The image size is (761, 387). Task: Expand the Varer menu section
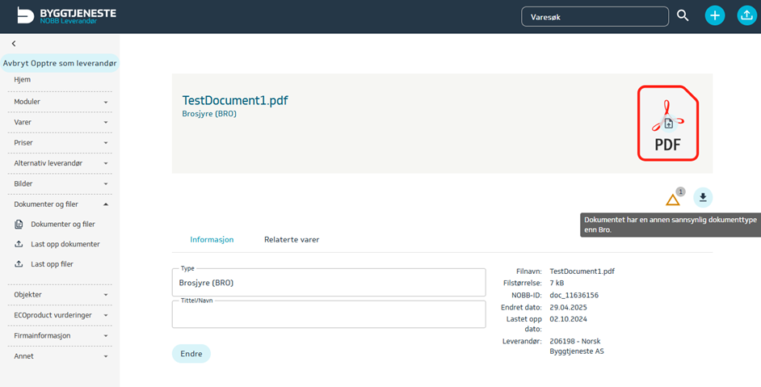coord(60,122)
